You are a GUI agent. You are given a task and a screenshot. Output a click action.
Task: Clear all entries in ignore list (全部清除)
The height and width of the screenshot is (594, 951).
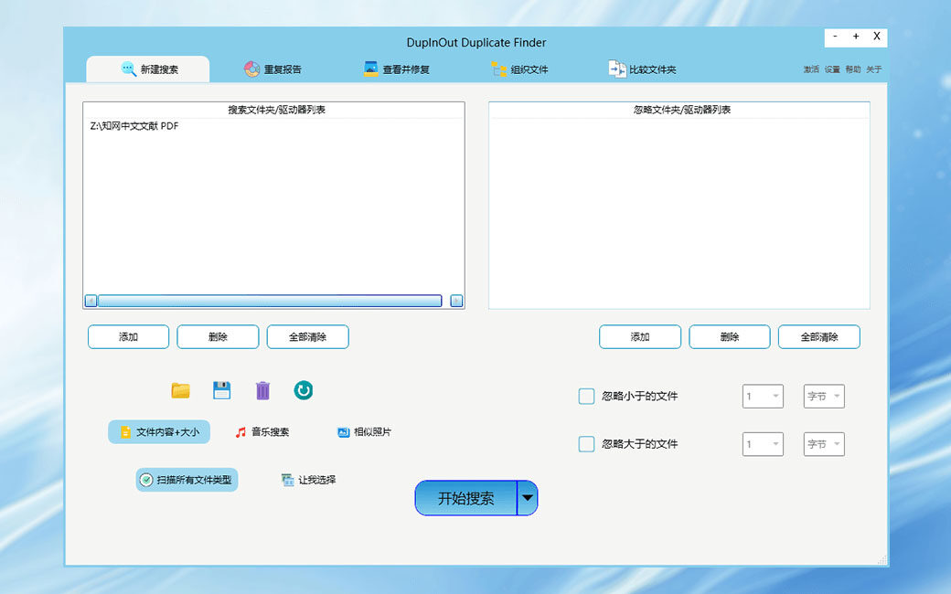(x=818, y=337)
